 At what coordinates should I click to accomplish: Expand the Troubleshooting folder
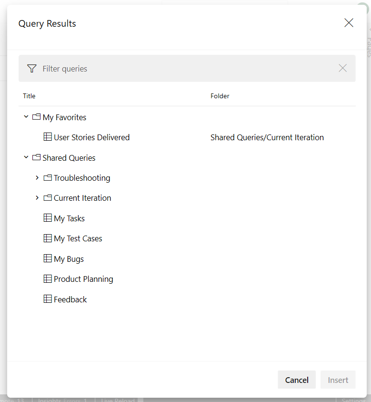click(x=37, y=178)
